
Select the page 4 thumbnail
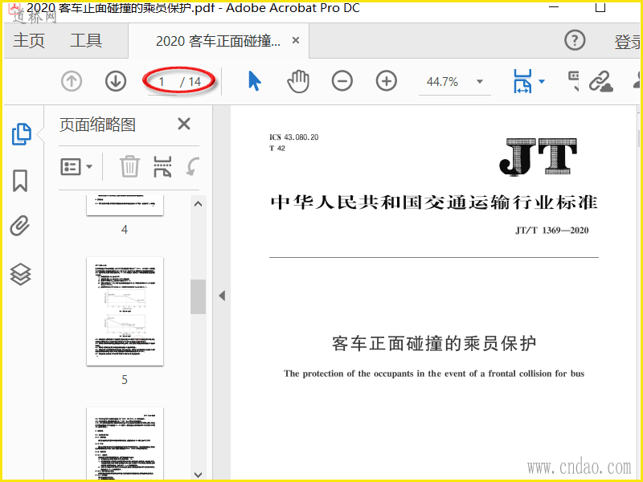click(125, 205)
